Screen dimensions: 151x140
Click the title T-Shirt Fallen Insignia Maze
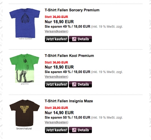[x=69, y=101]
